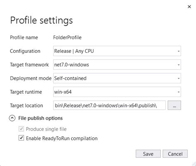Viewport: 196px width, 166px height.
Task: Disable Enable ReadyToRun compilation checkbox
Action: [x=21, y=138]
